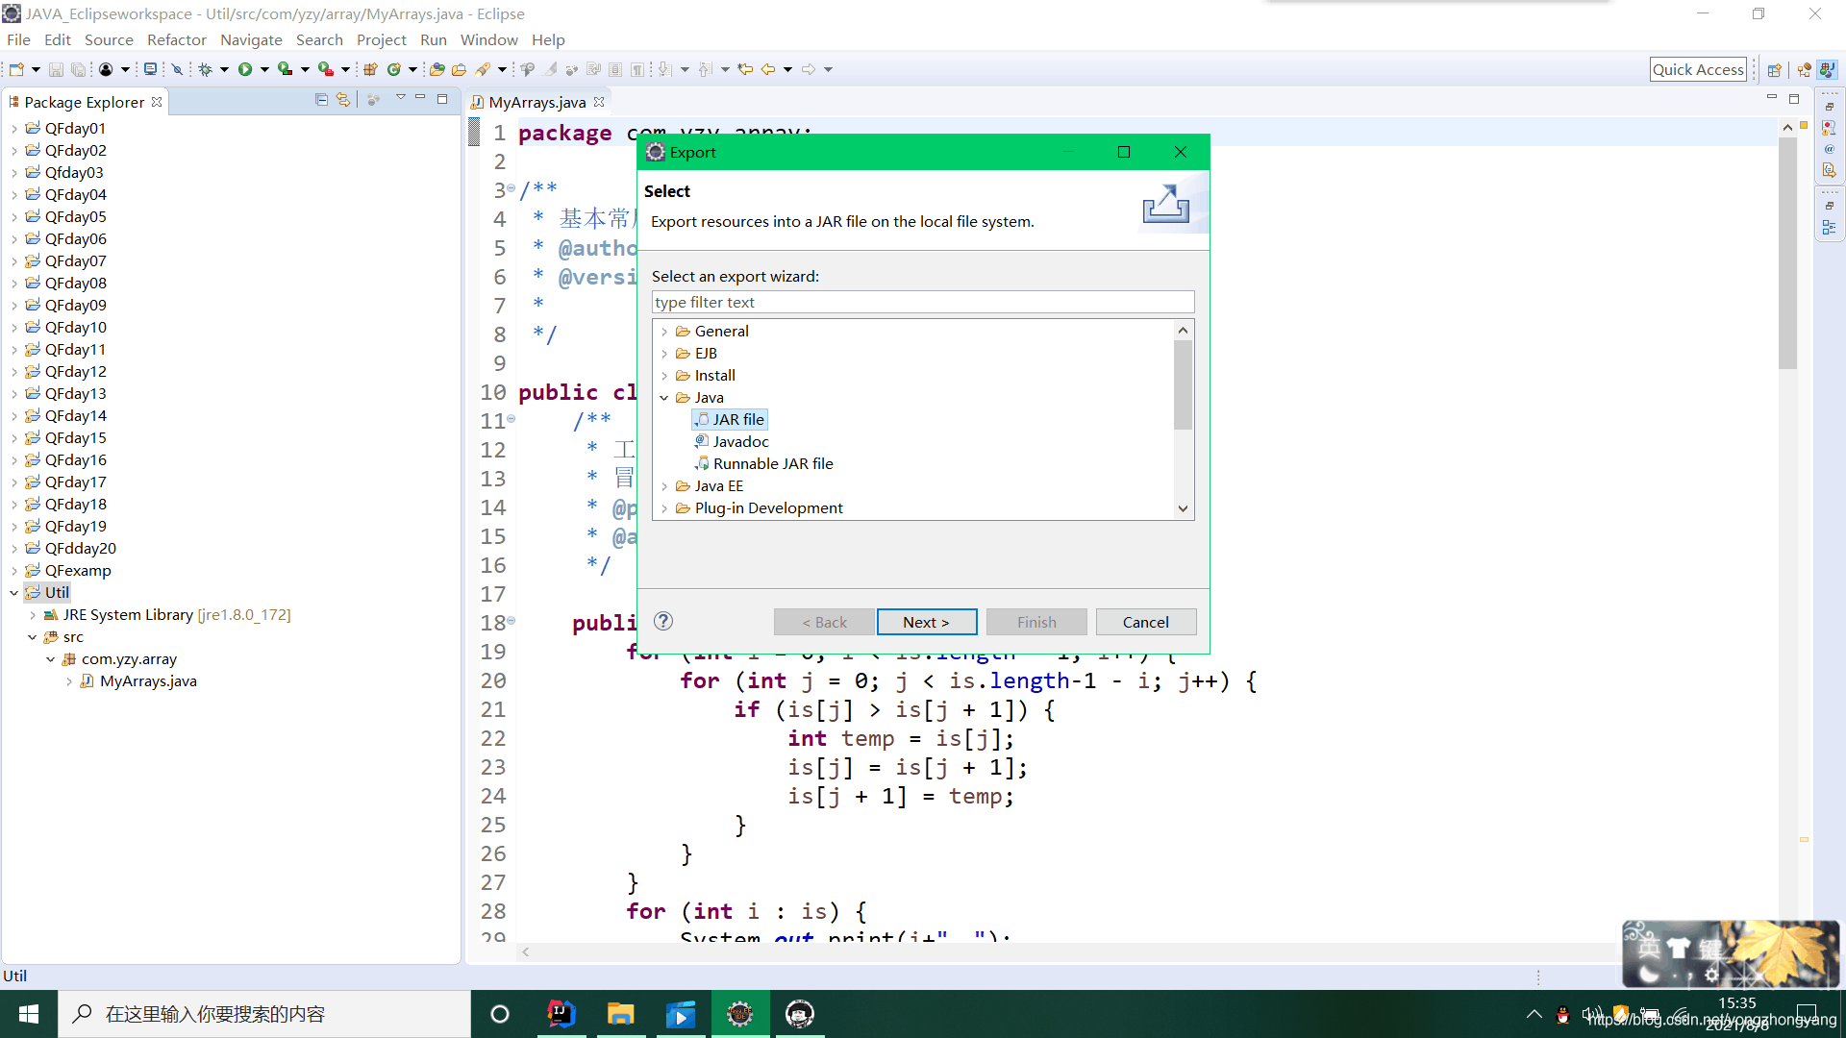Screen dimensions: 1846x1038
Task: Click the Forward navigation arrow icon
Action: pos(809,69)
